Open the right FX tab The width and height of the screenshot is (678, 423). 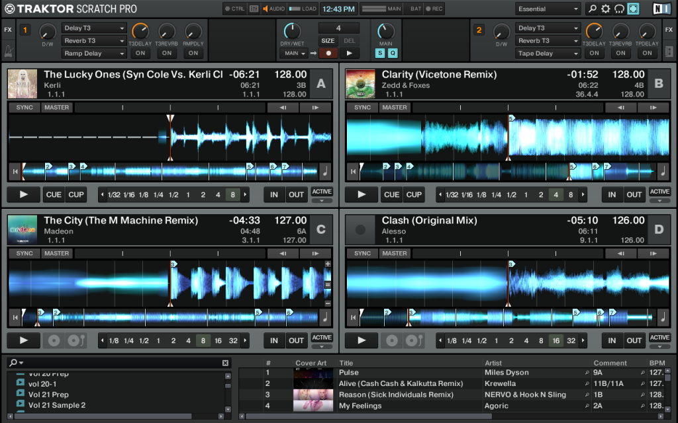pyautogui.click(x=669, y=30)
